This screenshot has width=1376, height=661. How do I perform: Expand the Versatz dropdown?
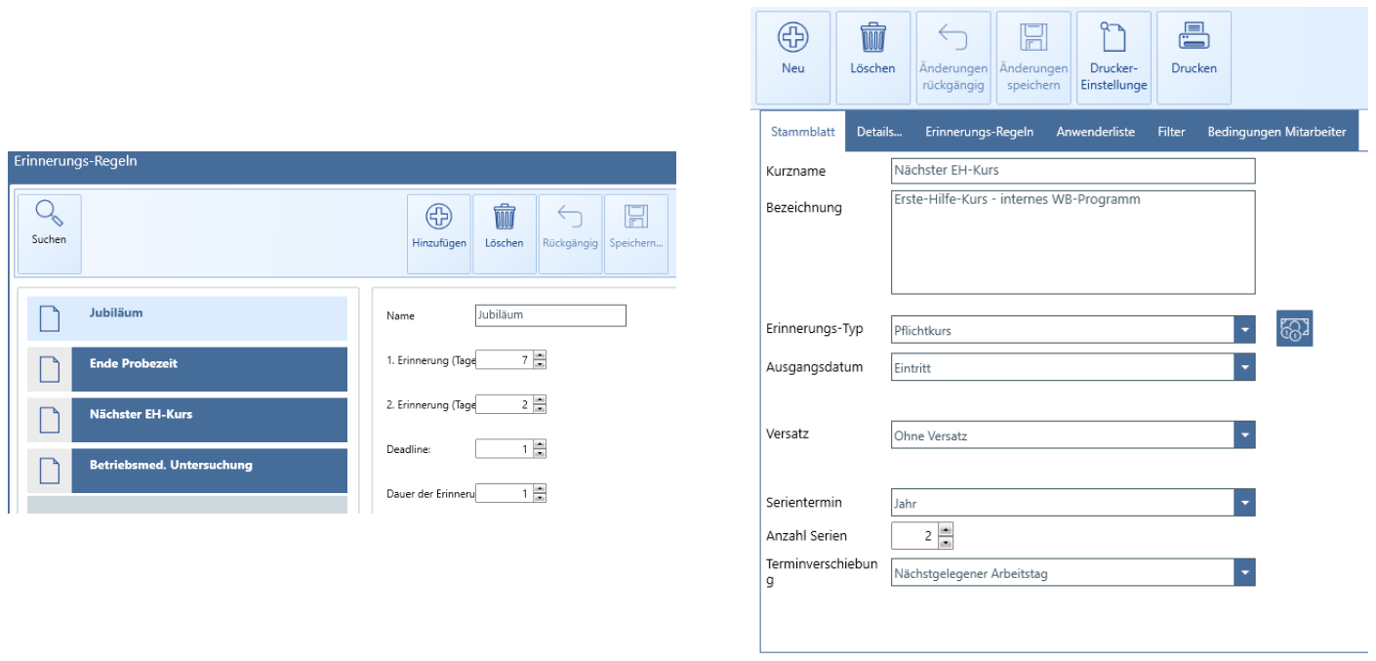click(1243, 434)
